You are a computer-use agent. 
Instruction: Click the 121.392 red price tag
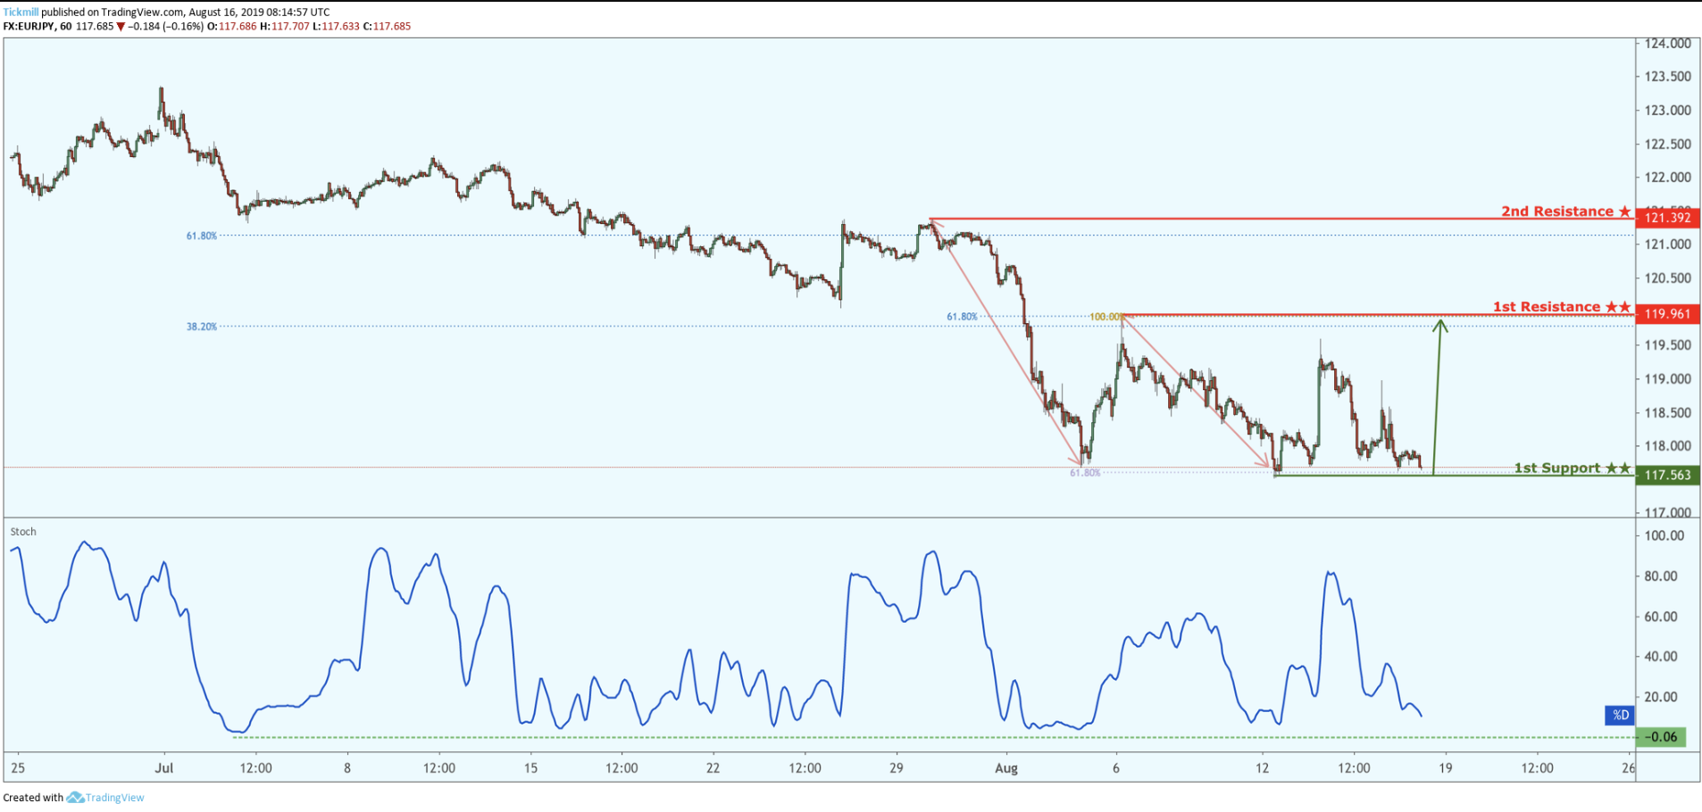1667,218
